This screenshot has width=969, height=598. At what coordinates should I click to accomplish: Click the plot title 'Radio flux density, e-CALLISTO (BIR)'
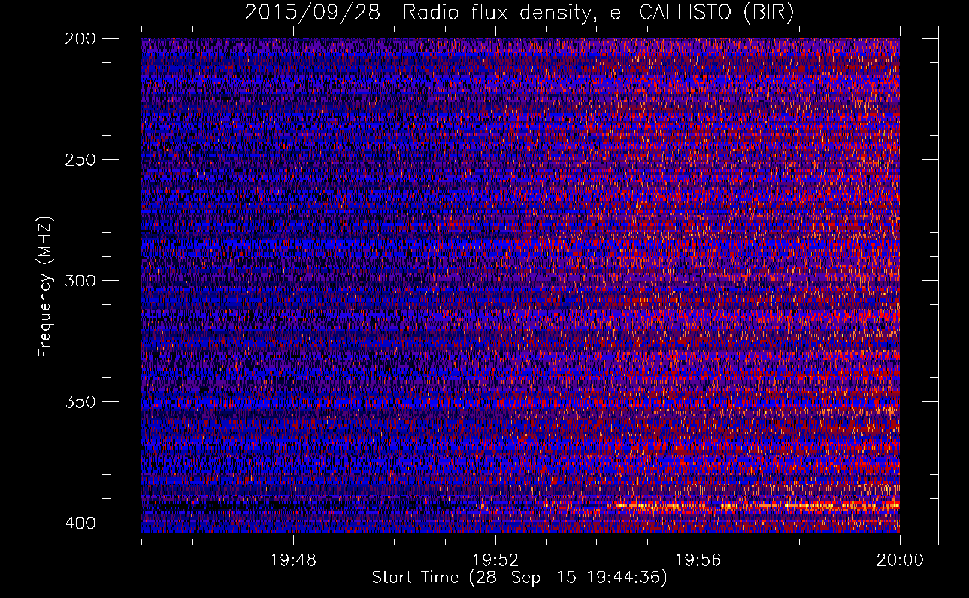pyautogui.click(x=598, y=13)
